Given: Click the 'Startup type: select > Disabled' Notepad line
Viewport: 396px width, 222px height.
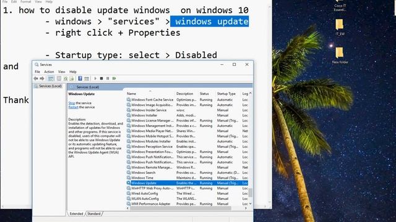Looking at the screenshot, I should [131, 55].
